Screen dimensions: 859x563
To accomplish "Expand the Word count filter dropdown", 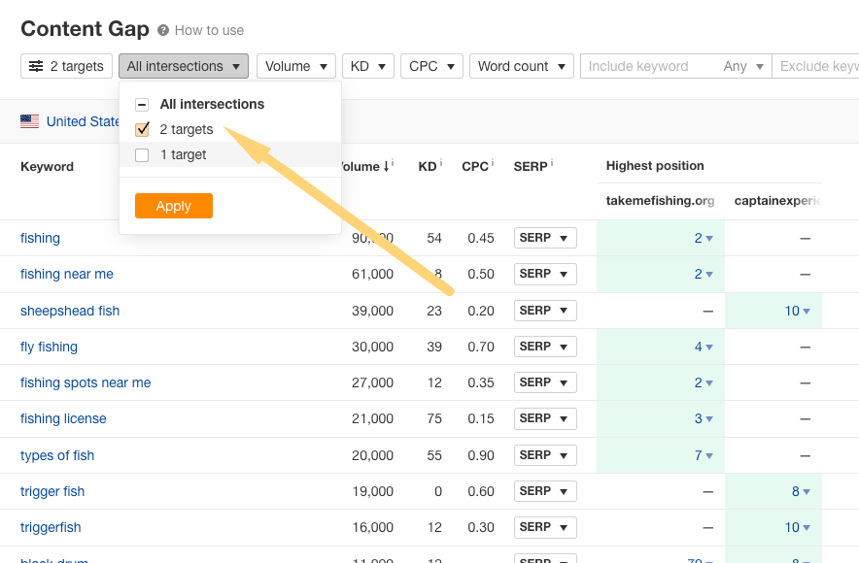I will click(x=523, y=66).
